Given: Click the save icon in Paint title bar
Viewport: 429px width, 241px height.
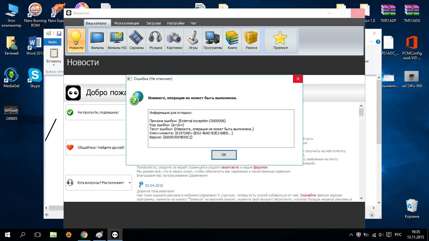Looking at the screenshot, I should (59, 33).
